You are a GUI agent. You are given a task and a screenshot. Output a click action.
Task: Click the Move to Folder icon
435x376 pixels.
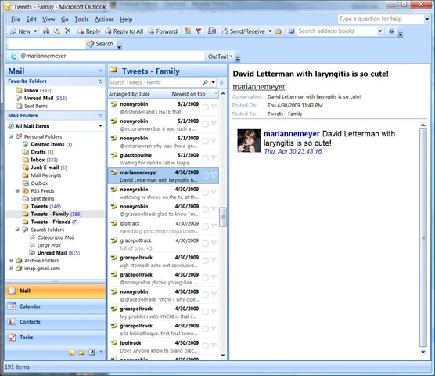coord(57,31)
